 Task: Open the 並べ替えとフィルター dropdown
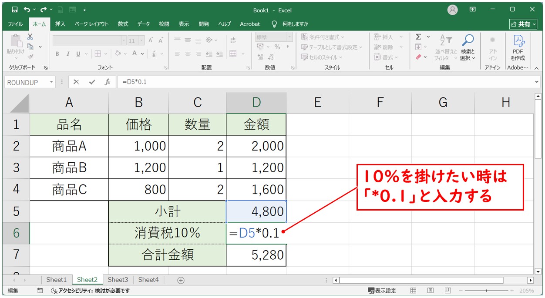pyautogui.click(x=446, y=47)
